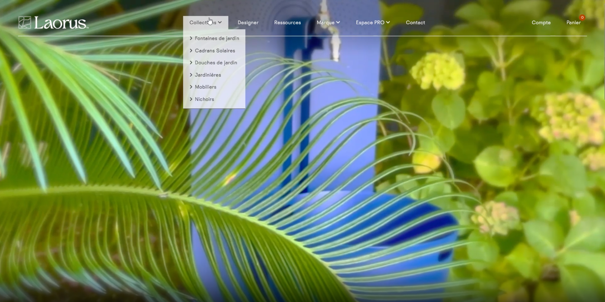Expand the Espace PRO dropdown
This screenshot has height=302, width=605.
(x=373, y=23)
